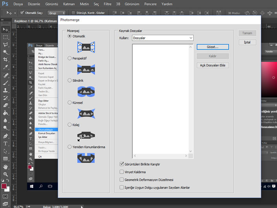Change screen mode icon at toolbar bottom
Image resolution: width=277 pixels, height=208 pixels.
(5, 204)
